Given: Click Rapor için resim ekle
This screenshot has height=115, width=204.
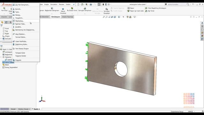Looking at the screenshot, I should (x=135, y=11).
